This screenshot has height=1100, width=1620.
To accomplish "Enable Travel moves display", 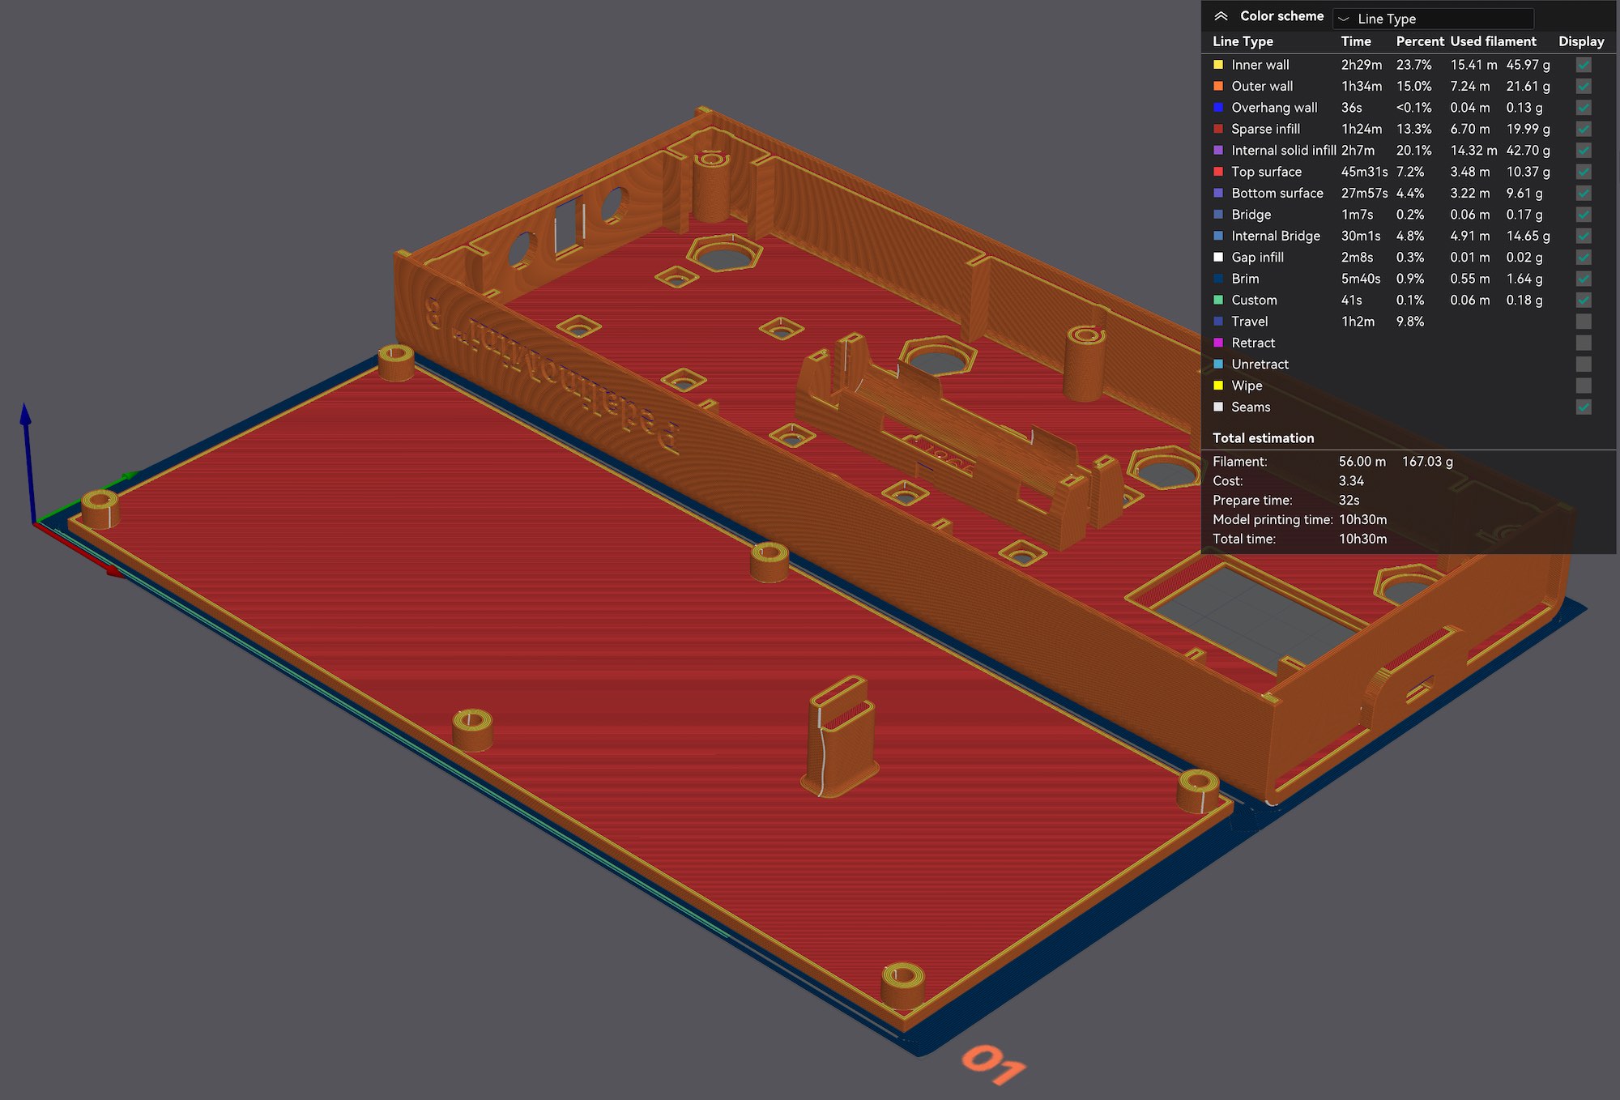I will tap(1584, 322).
